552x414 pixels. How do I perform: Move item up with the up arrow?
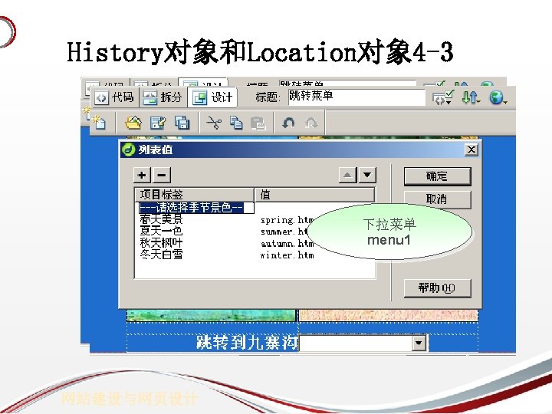[x=347, y=175]
